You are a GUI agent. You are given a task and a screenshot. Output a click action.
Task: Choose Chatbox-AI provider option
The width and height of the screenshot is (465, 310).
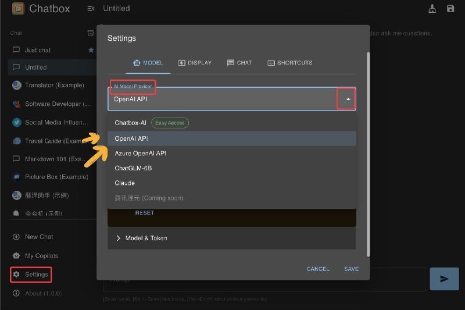[x=231, y=123]
